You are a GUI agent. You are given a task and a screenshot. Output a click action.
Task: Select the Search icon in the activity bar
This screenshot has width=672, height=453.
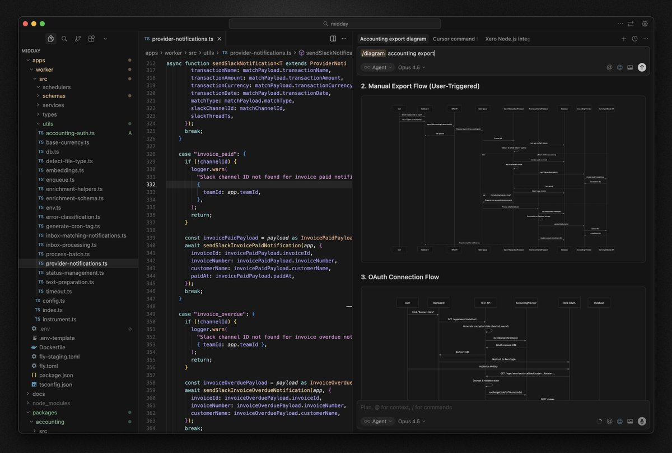click(x=64, y=39)
